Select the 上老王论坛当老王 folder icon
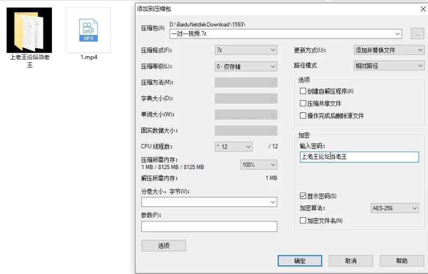Viewport: 428px width, 274px height. (29, 31)
